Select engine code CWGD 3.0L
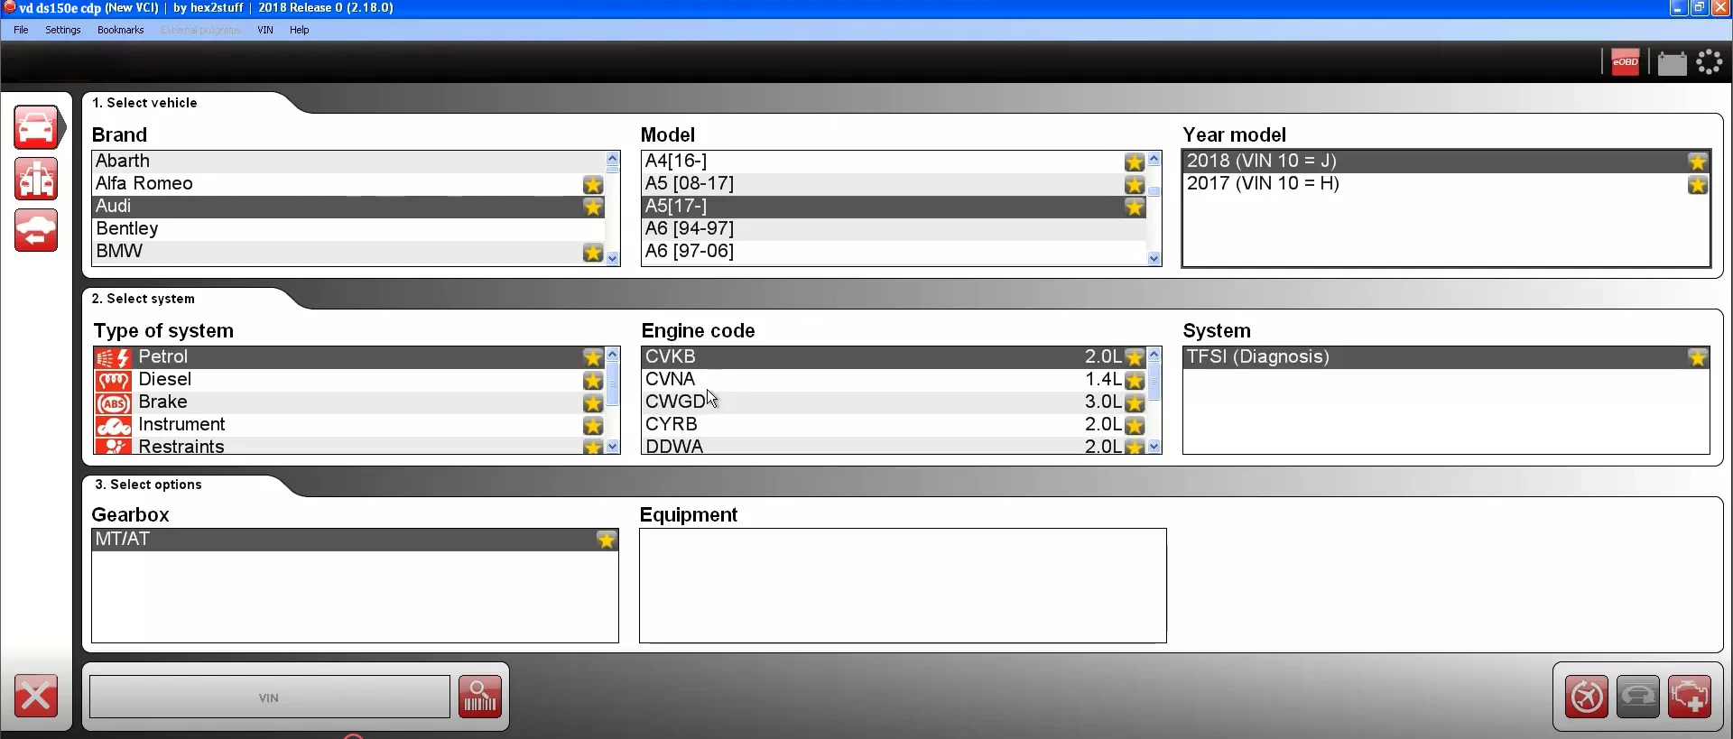Screen dimensions: 1733x739 point(894,402)
